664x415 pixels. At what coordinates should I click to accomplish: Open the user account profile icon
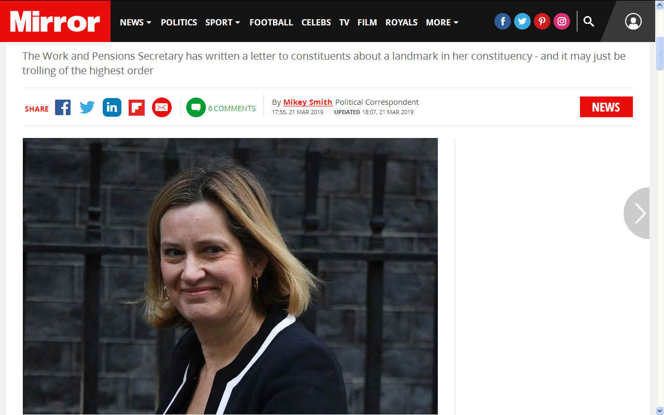point(633,21)
